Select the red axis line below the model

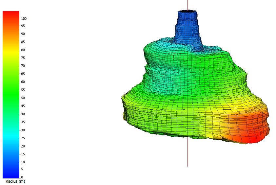pos(187,154)
